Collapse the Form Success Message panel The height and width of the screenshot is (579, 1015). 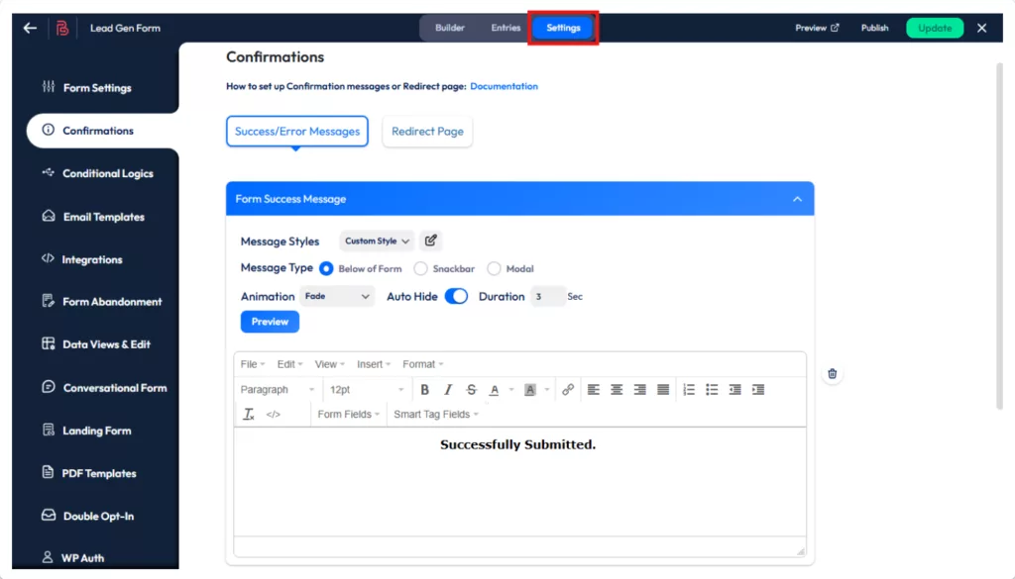click(797, 198)
